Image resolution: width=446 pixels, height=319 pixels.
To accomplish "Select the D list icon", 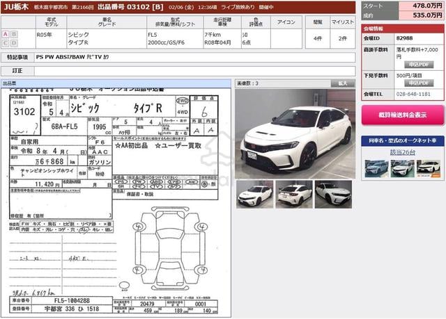I will click(14, 43).
